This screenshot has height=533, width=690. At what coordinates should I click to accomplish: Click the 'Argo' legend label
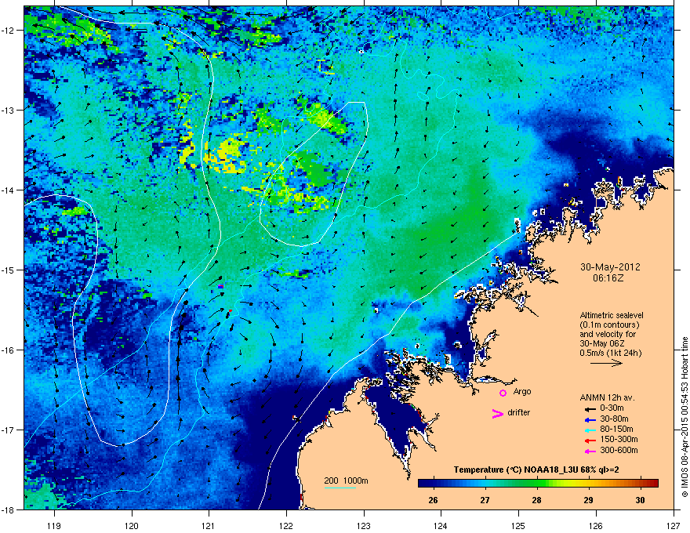[x=522, y=391]
